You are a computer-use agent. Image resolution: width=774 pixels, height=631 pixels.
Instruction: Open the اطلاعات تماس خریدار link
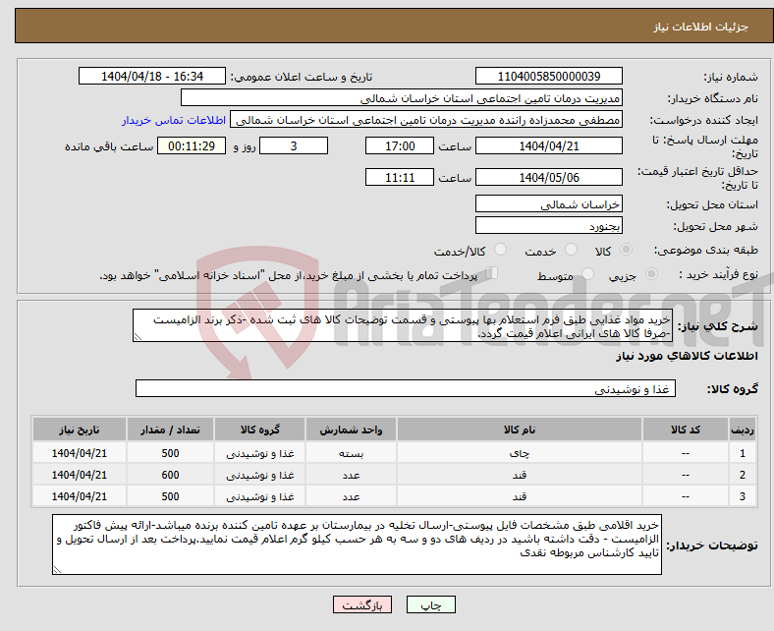point(174,120)
